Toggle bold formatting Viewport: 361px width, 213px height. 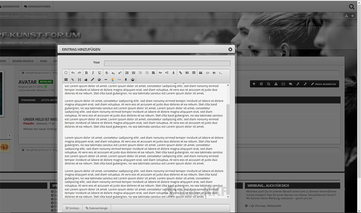[x=86, y=73]
